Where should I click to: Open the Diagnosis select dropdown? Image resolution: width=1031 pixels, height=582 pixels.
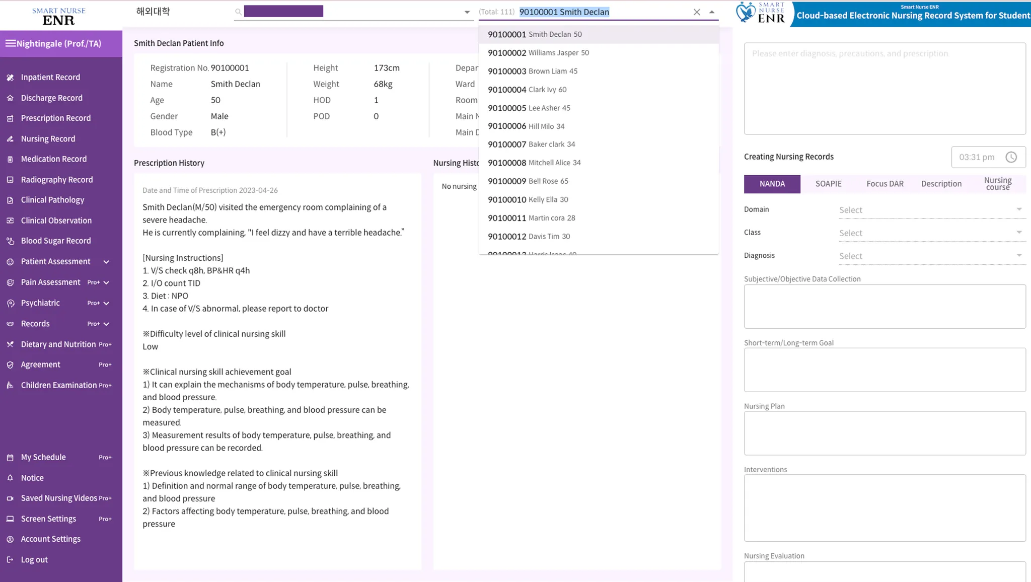click(x=930, y=256)
